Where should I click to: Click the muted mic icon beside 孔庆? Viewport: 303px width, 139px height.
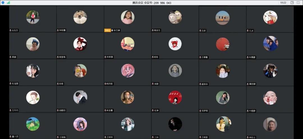[248, 31]
